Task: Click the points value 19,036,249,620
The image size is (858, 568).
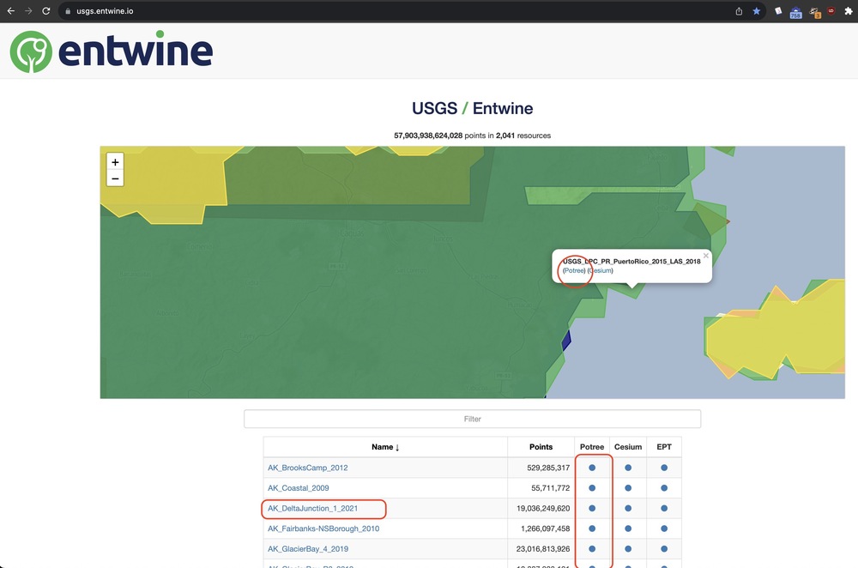Action: tap(543, 508)
